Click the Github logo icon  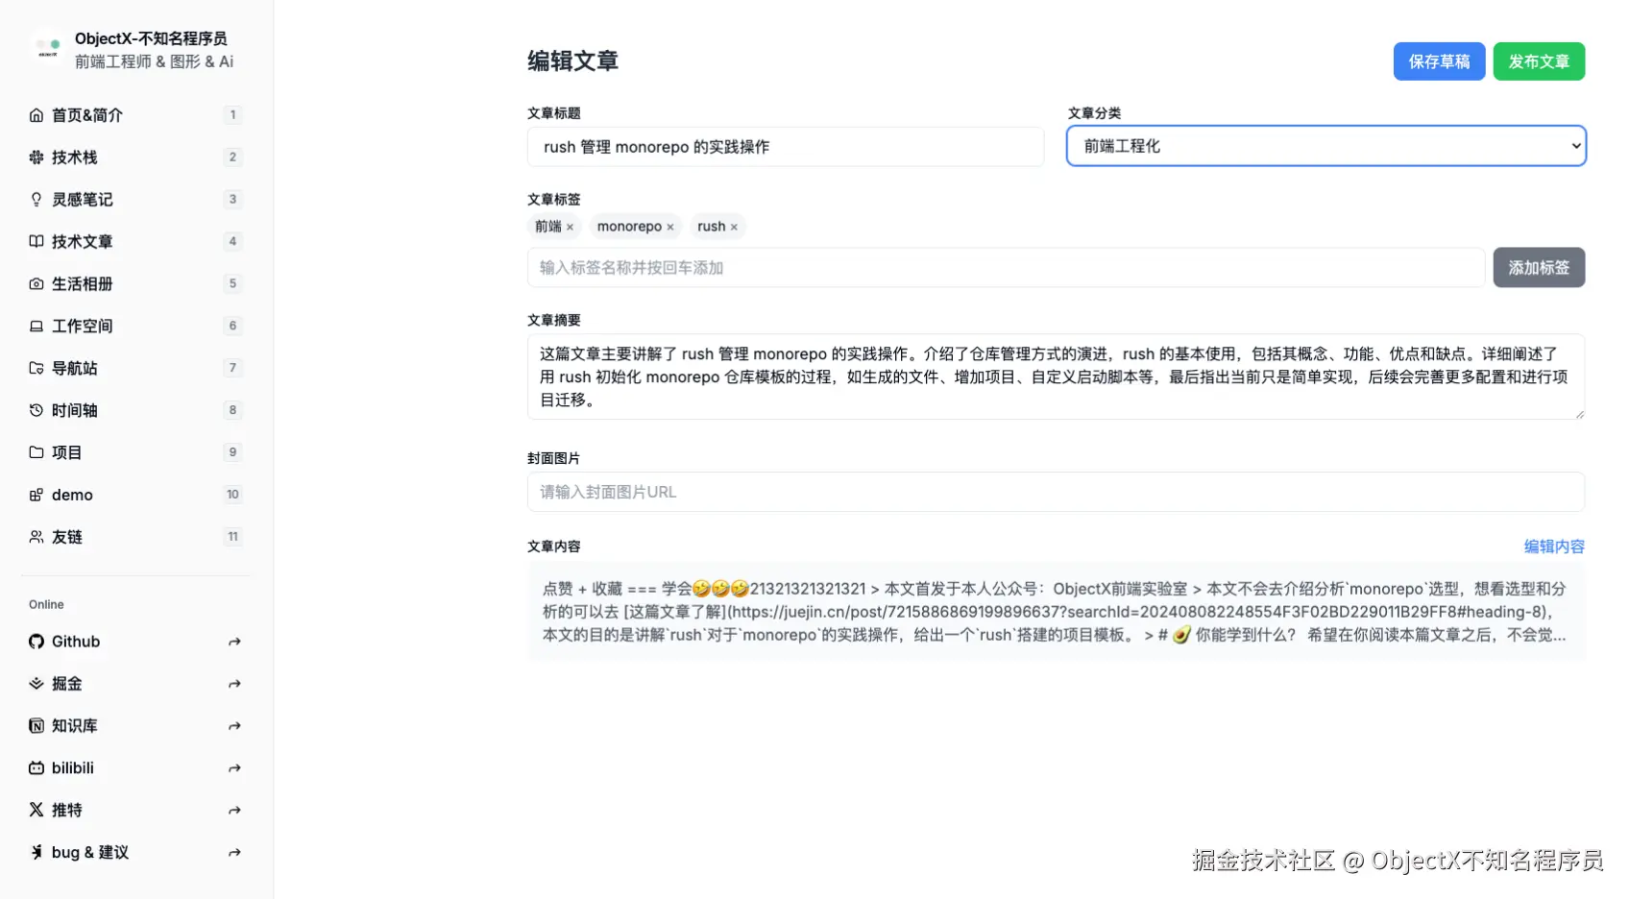pos(36,642)
